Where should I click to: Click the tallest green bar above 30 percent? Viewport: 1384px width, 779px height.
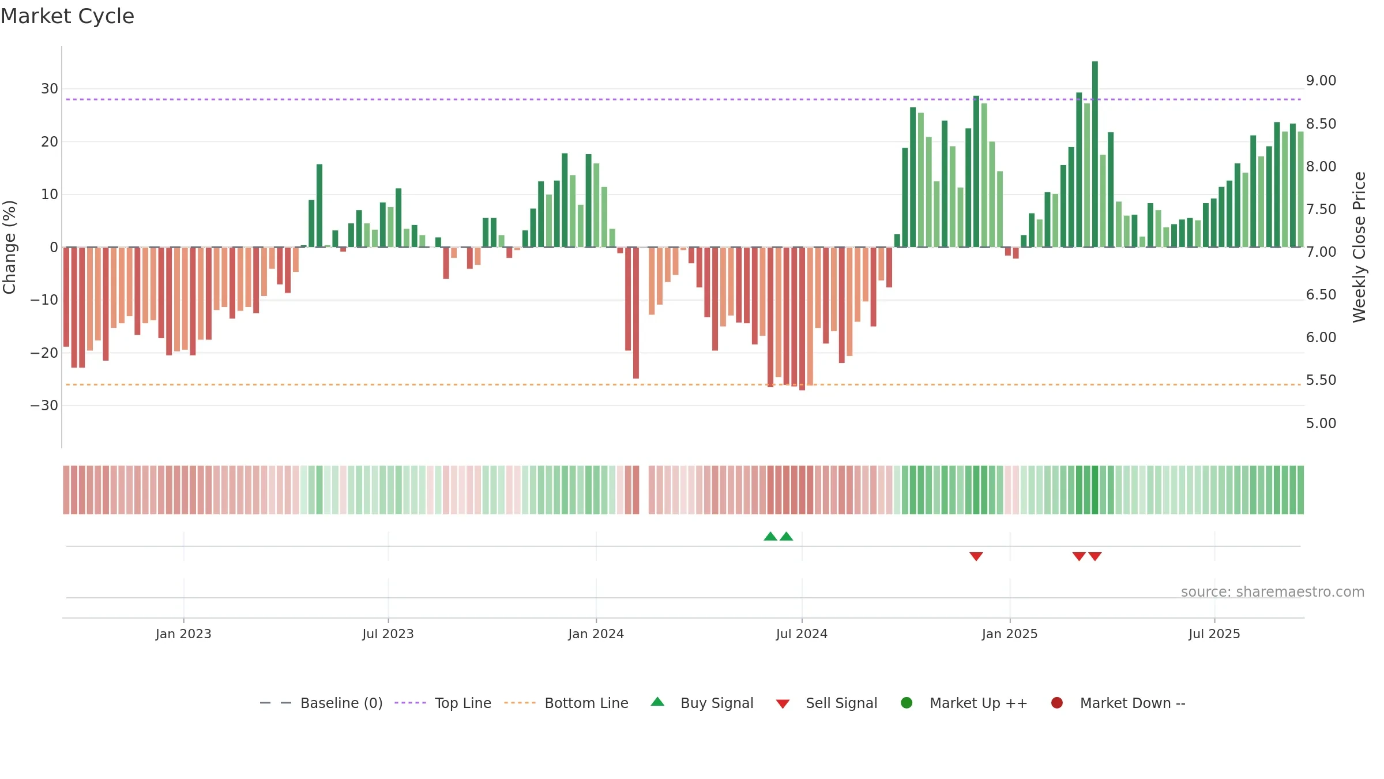point(1095,154)
